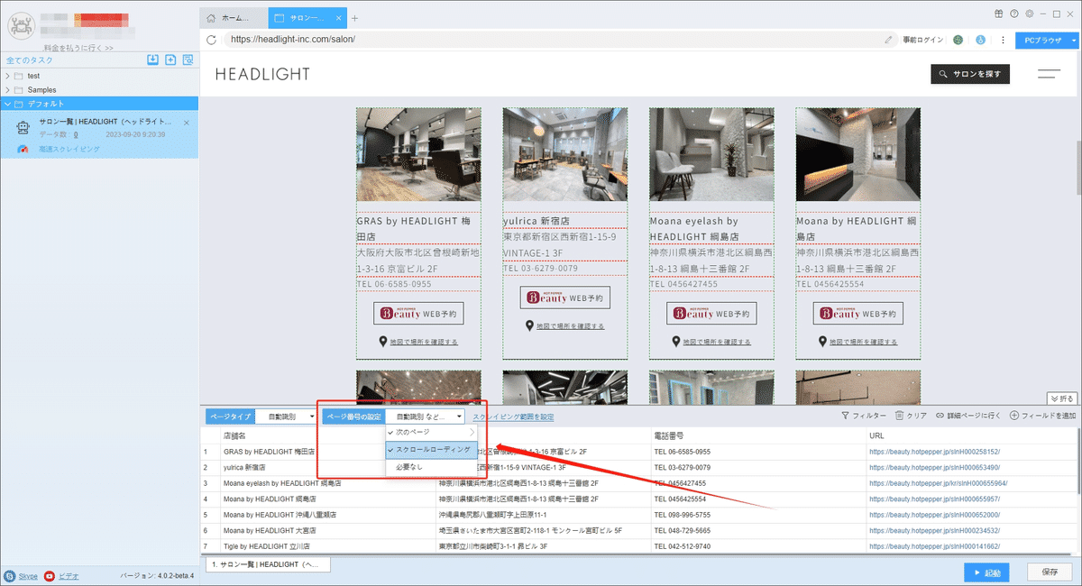Remove the HEADLIGHT task with its X
Viewport: 1082px width, 586px height.
187,122
